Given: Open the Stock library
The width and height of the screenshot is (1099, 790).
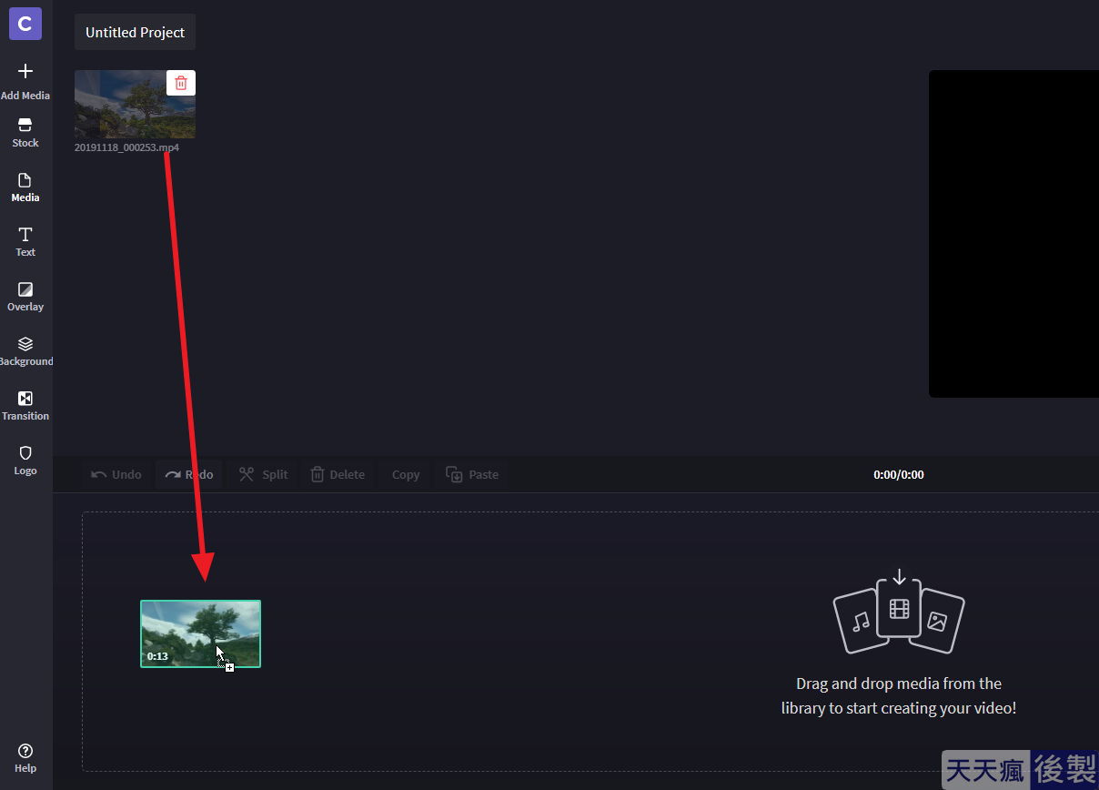Looking at the screenshot, I should [25, 132].
